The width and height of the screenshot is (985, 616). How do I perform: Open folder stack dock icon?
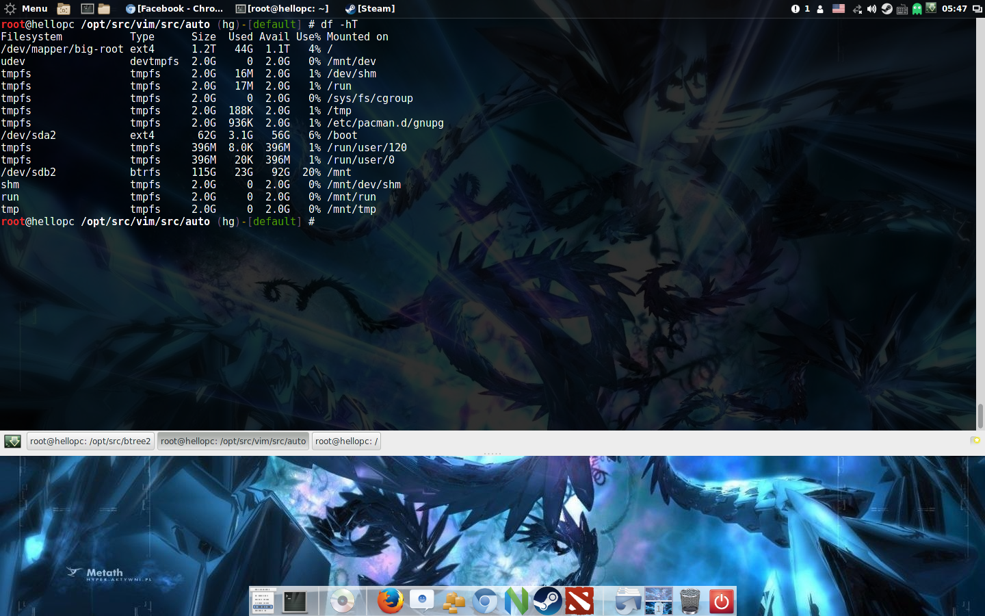click(627, 601)
